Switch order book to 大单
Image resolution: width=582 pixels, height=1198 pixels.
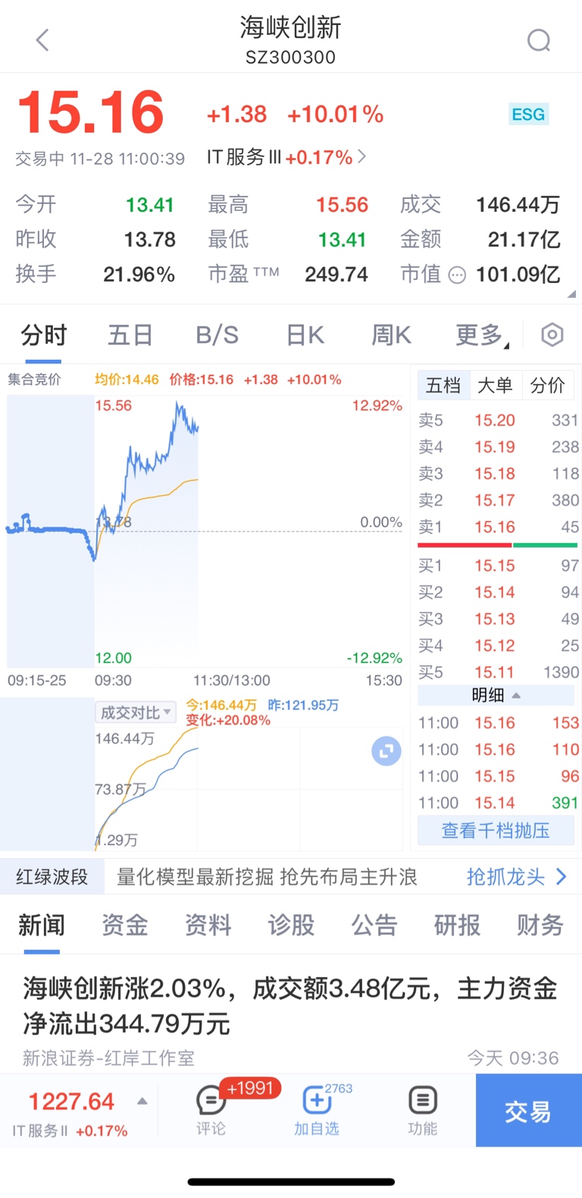(495, 385)
